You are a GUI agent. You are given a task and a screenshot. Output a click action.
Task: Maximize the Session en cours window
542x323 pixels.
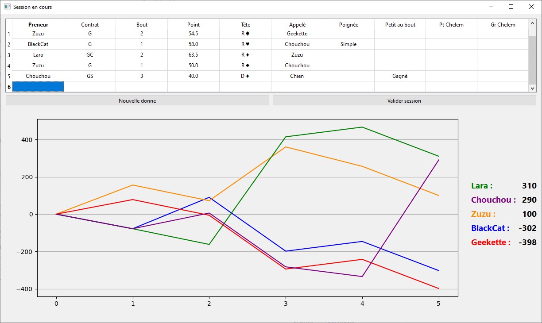(511, 7)
